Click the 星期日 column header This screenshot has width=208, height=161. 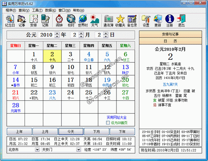pyautogui.click(x=16, y=46)
